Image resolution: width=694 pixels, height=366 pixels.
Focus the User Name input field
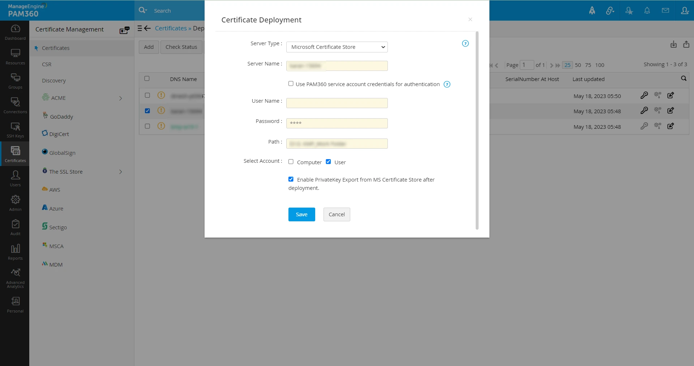337,103
